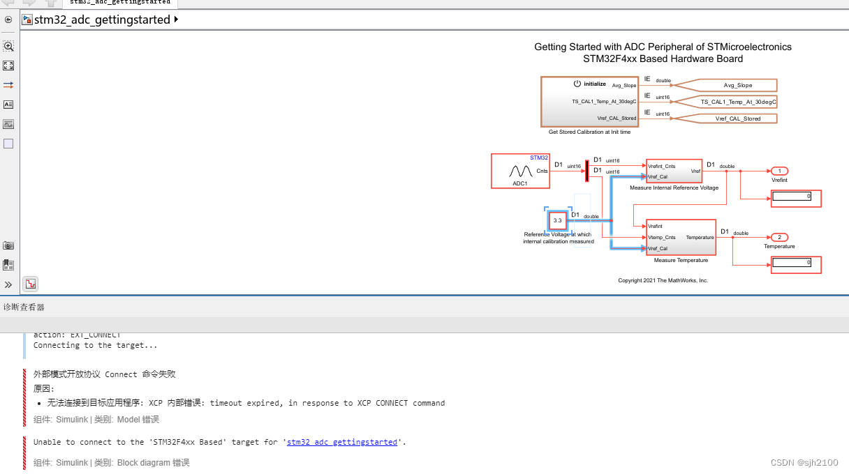849x474 pixels.
Task: Click the 'Connecting to the target...' log line
Action: tap(96, 345)
